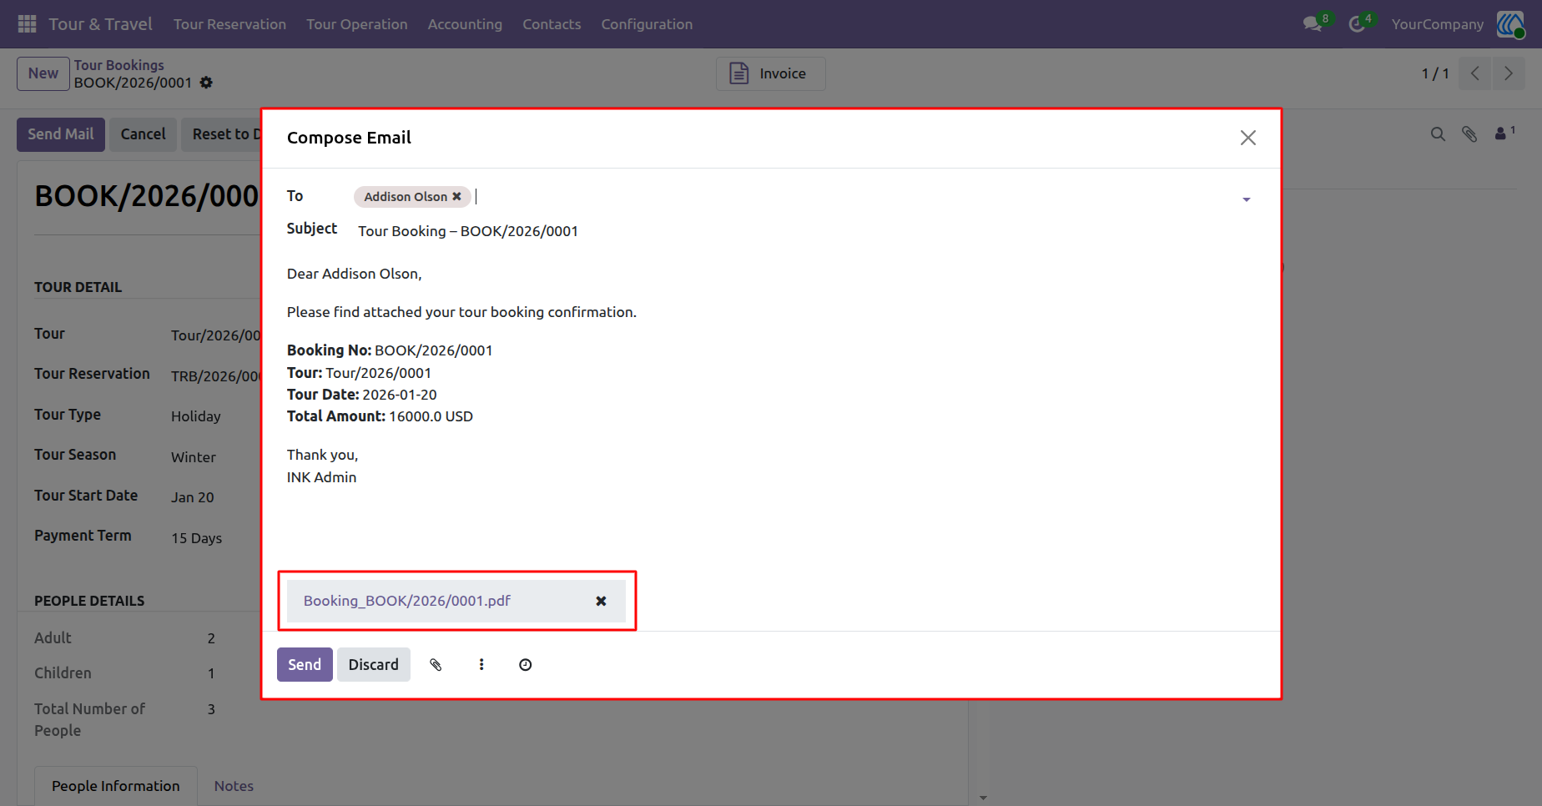Click the 15 Days payment term value

tap(197, 538)
